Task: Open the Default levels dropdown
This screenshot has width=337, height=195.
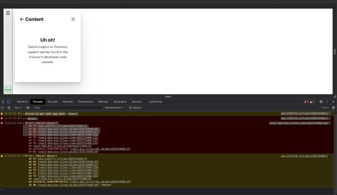Action: (x=114, y=108)
